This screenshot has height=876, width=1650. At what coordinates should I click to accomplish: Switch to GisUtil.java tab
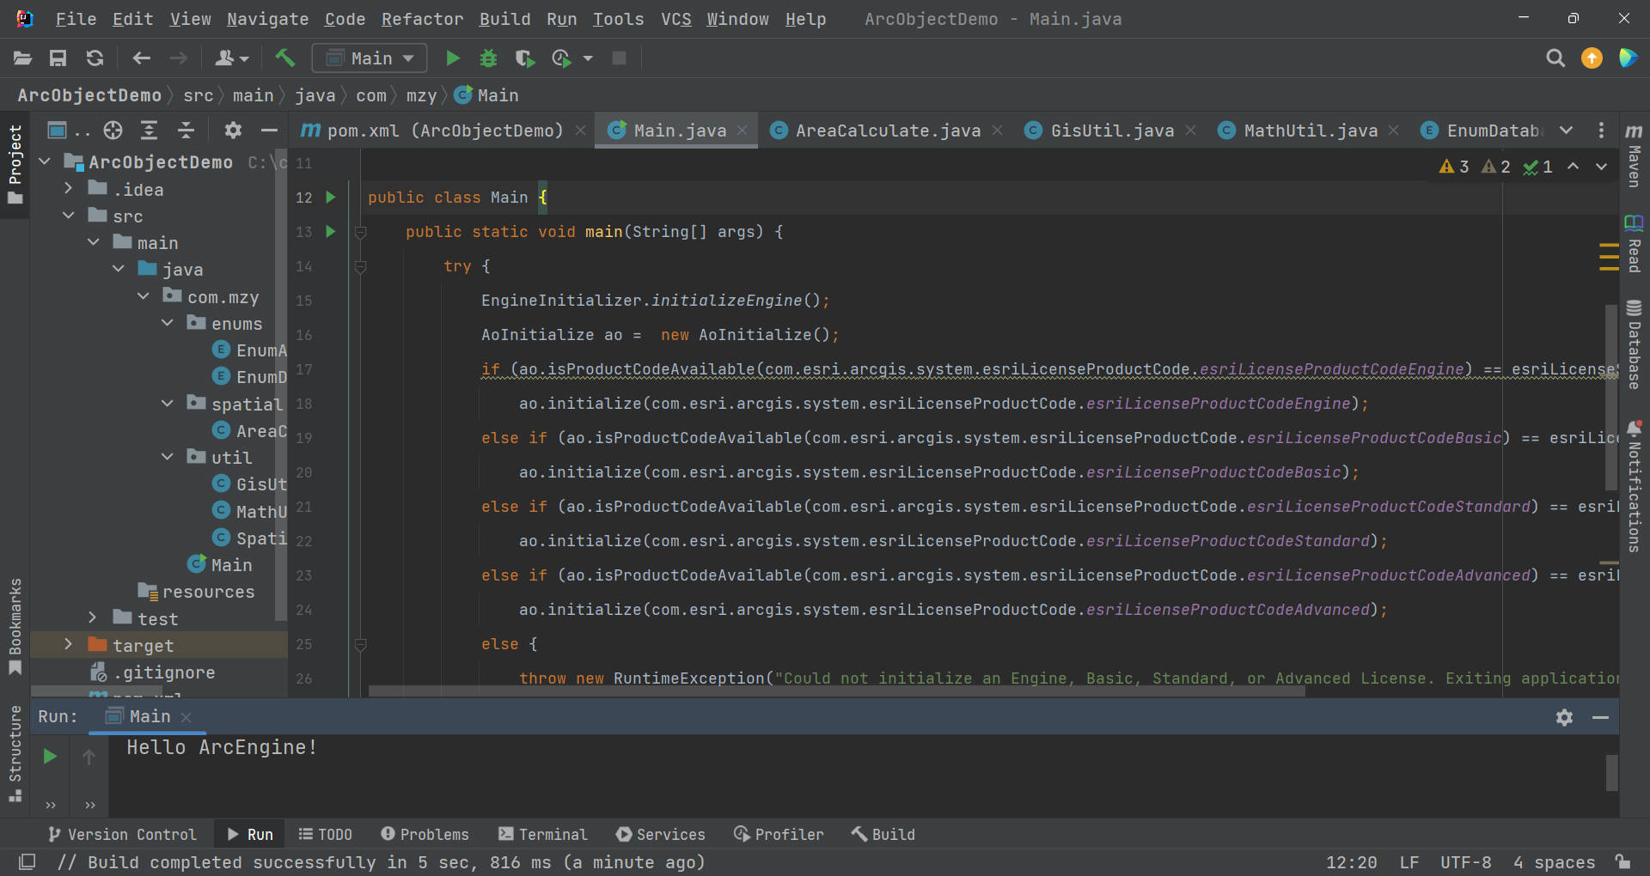click(1111, 131)
